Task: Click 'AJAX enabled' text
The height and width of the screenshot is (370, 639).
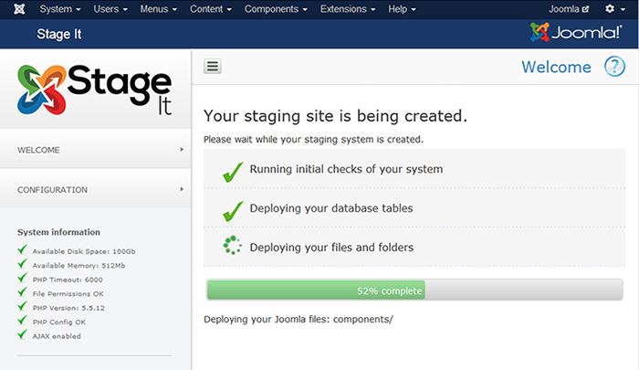Action: [x=57, y=336]
